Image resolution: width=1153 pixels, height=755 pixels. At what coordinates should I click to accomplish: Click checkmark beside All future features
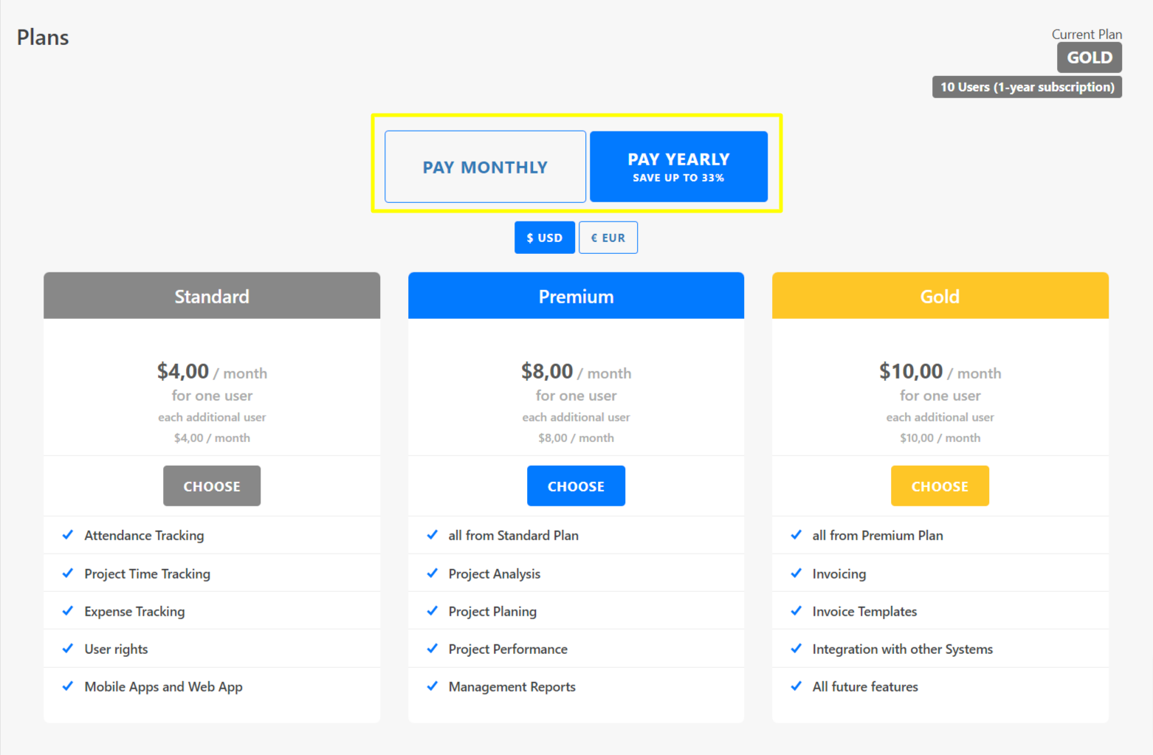(x=796, y=686)
